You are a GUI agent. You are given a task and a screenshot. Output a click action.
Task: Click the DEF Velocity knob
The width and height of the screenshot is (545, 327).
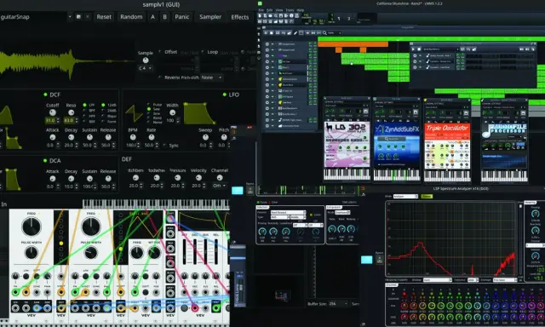198,178
